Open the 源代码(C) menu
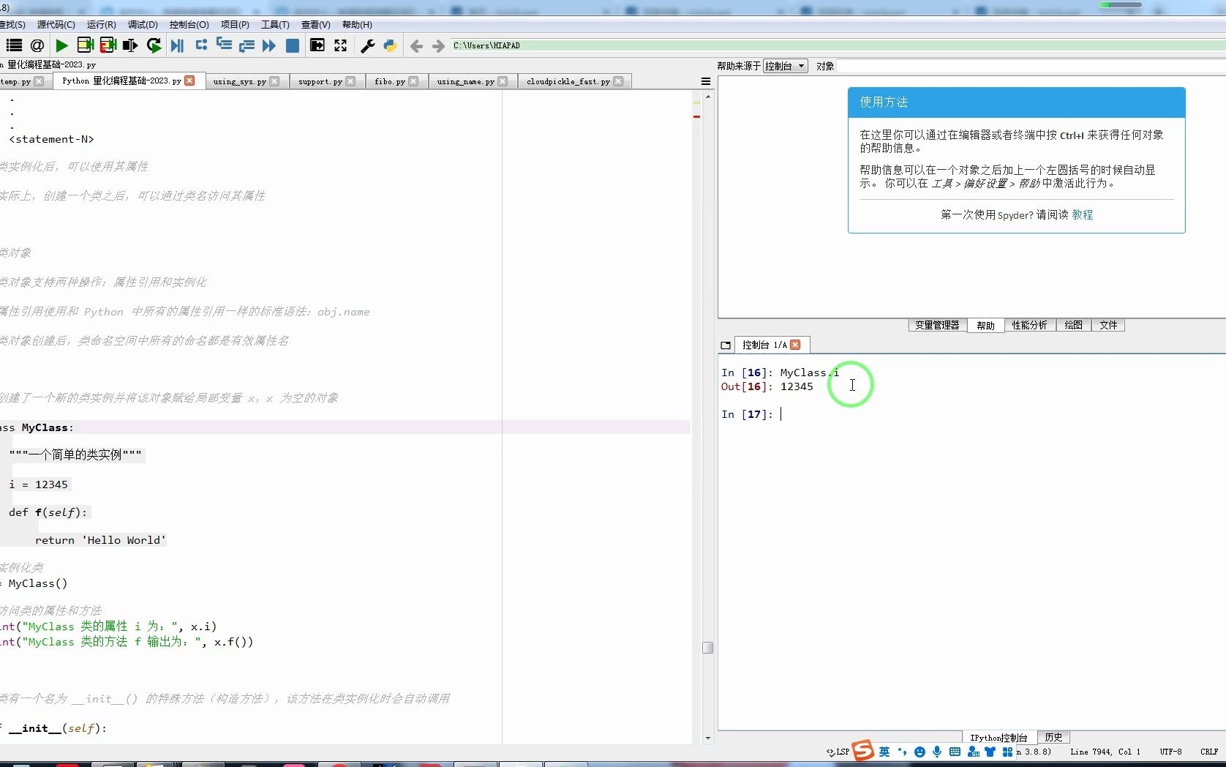This screenshot has height=767, width=1226. click(56, 24)
